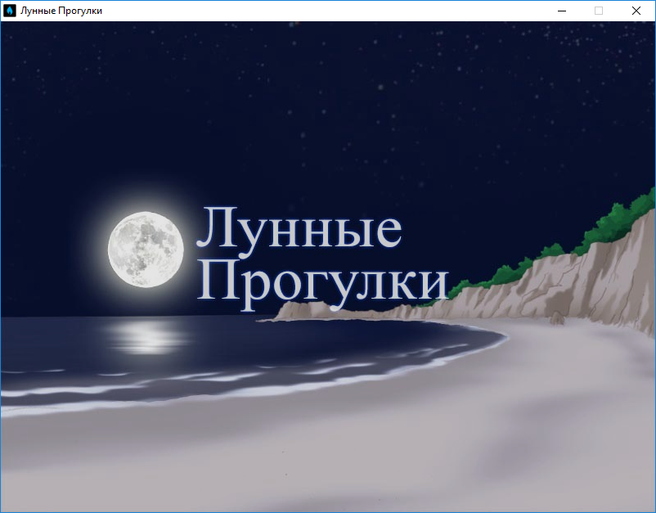Maximize the Лунные Прогулки window
The width and height of the screenshot is (656, 513).
pos(598,11)
